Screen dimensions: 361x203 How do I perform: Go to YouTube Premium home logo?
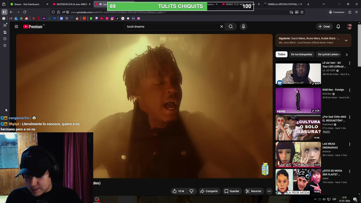pyautogui.click(x=33, y=27)
